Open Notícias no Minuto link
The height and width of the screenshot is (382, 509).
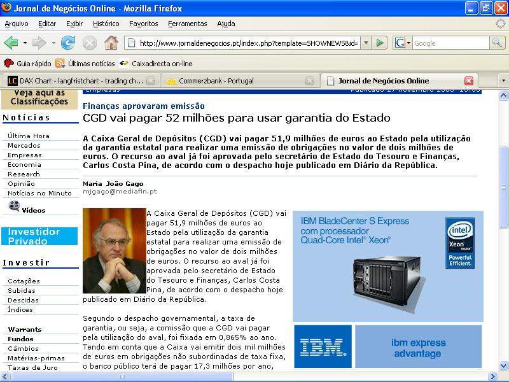(39, 193)
